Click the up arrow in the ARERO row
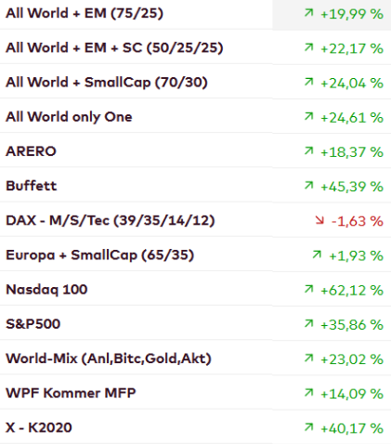The height and width of the screenshot is (444, 391). tap(308, 150)
